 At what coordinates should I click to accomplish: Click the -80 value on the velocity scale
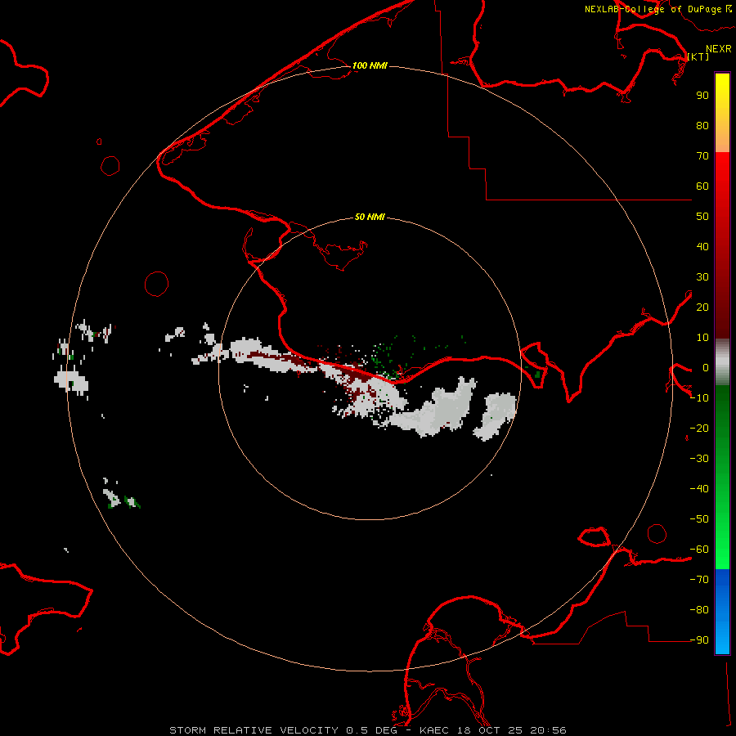coord(699,610)
